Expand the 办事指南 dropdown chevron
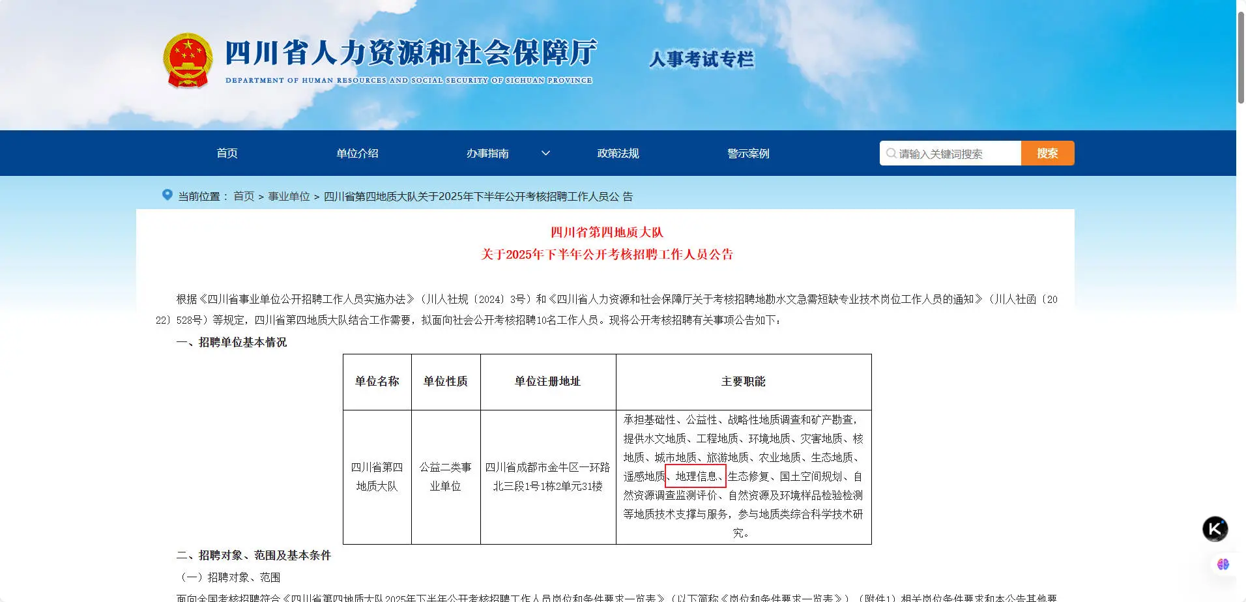The width and height of the screenshot is (1246, 602). click(545, 153)
